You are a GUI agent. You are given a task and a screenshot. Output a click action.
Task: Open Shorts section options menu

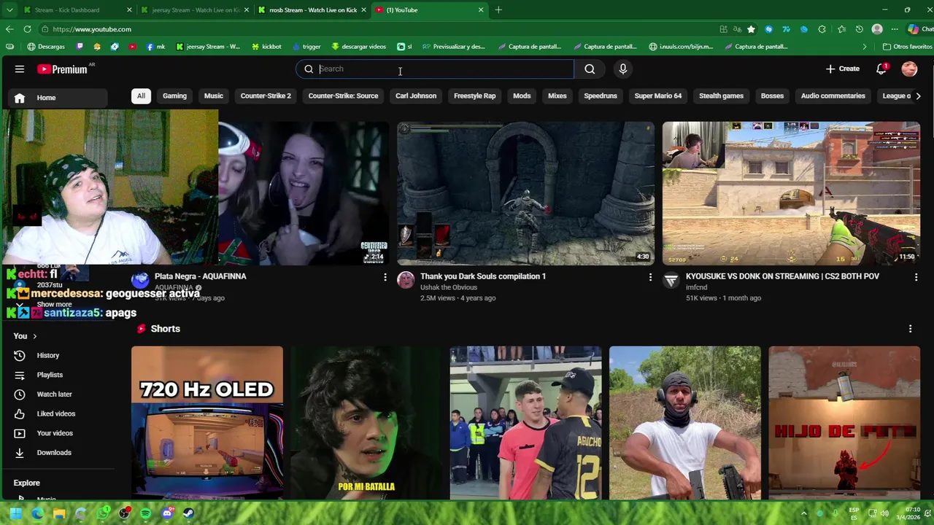910,329
